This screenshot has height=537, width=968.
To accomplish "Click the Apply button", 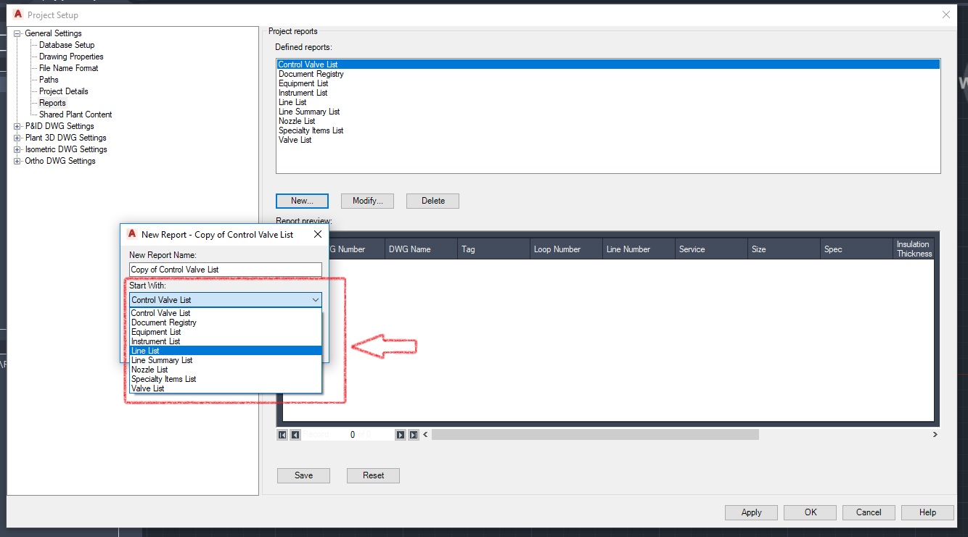I will tap(750, 512).
